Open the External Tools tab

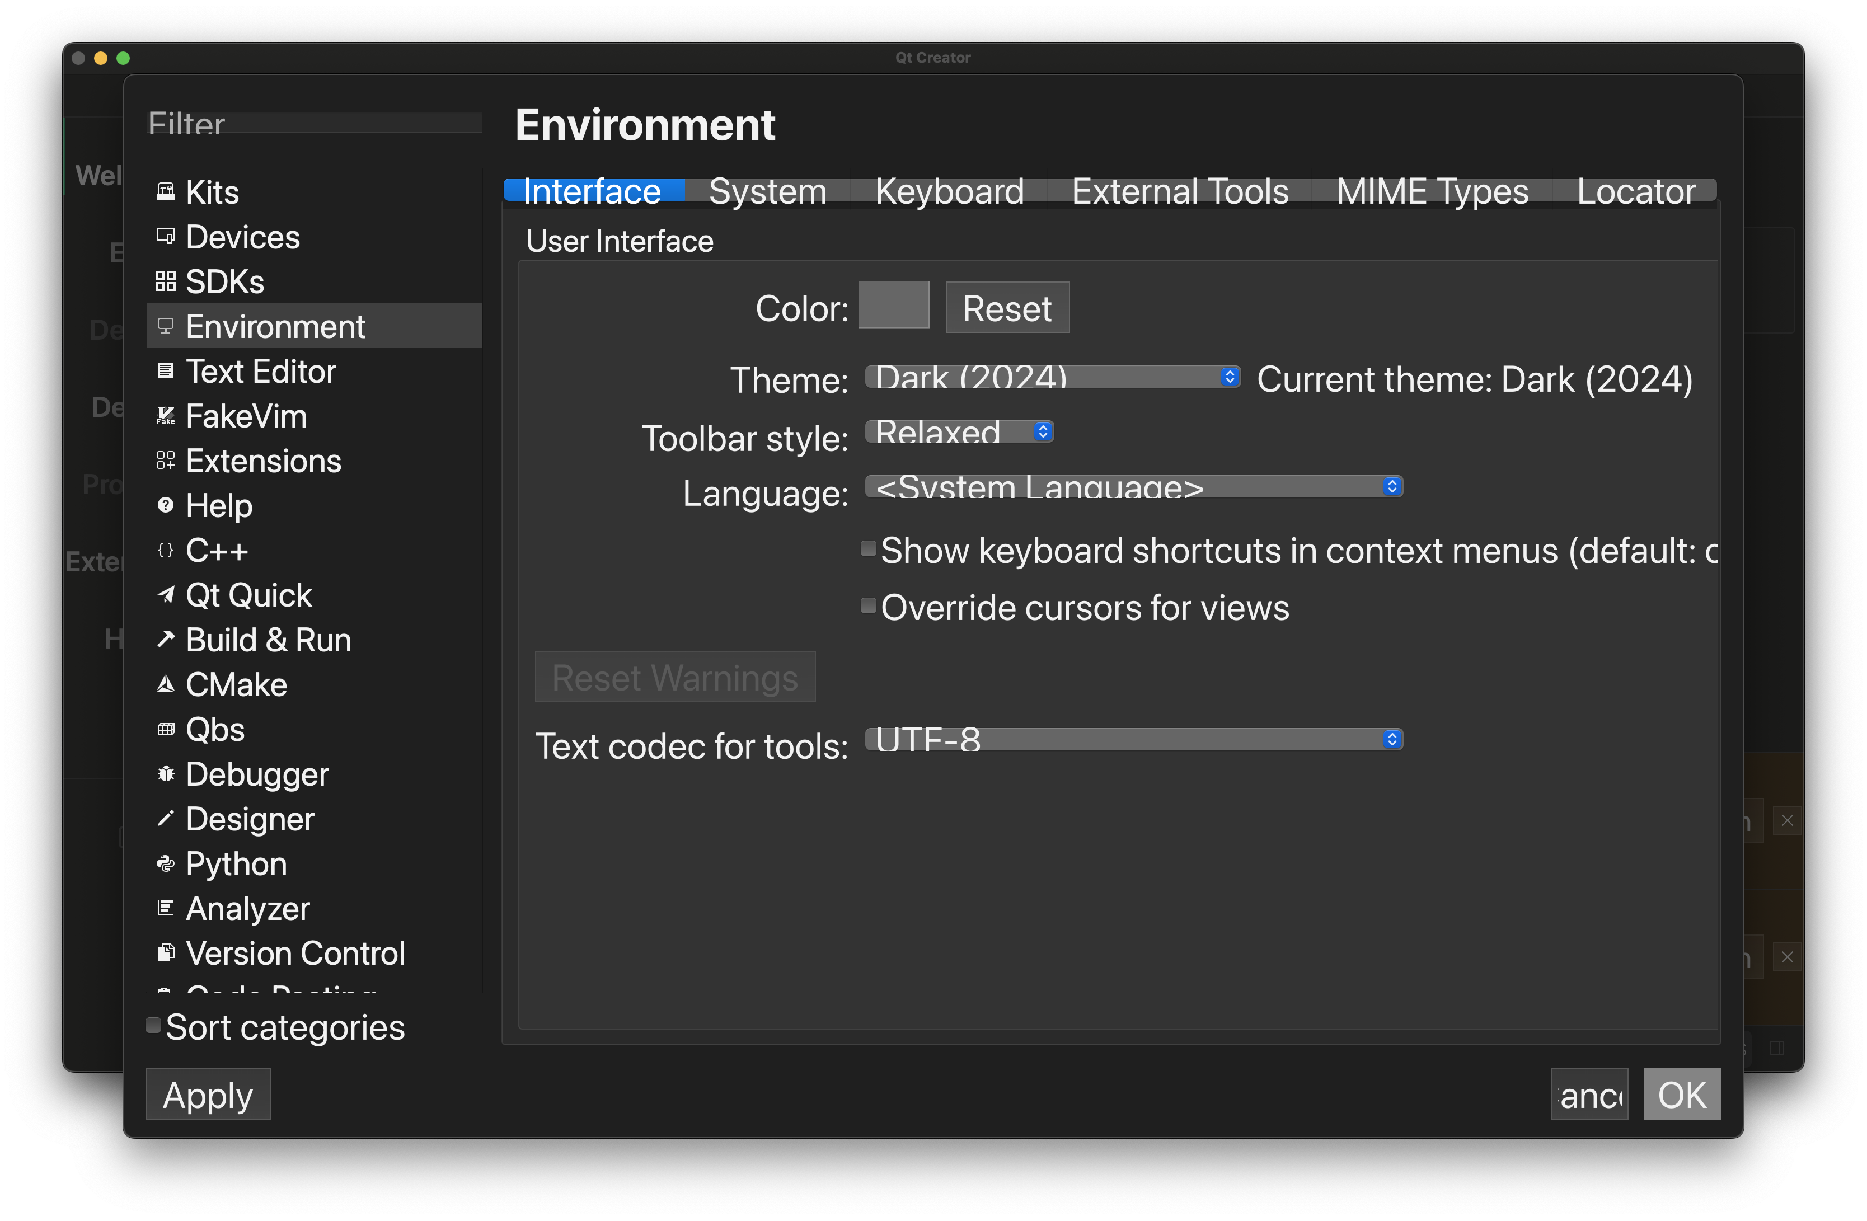click(x=1180, y=191)
